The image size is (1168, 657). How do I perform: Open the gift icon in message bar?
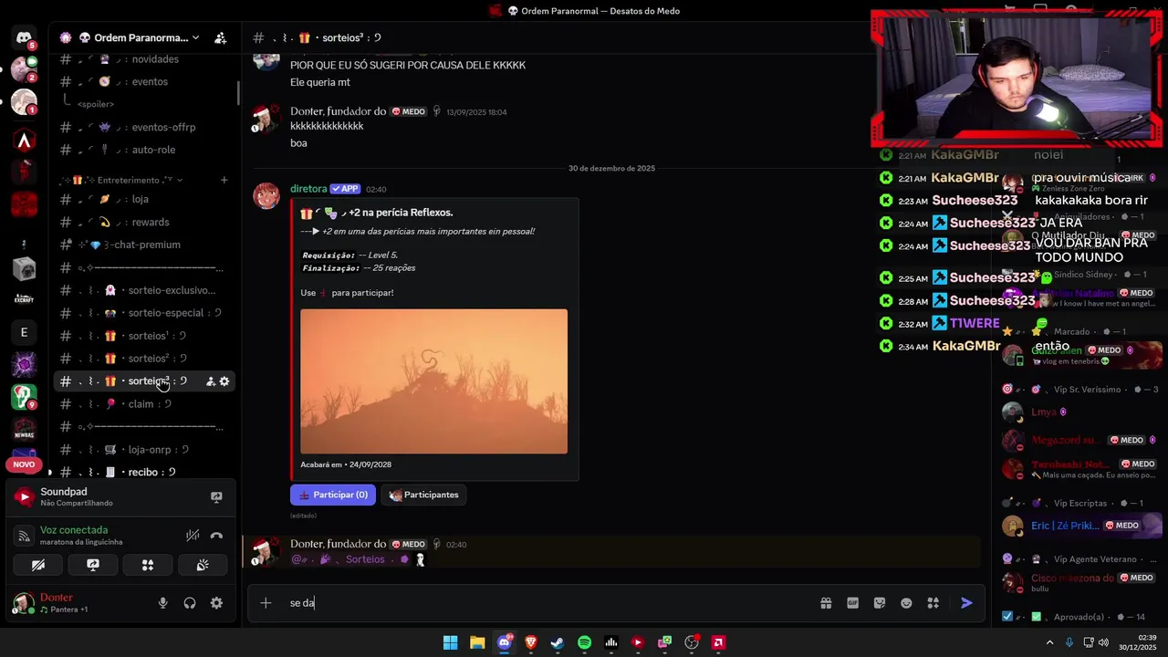(826, 603)
